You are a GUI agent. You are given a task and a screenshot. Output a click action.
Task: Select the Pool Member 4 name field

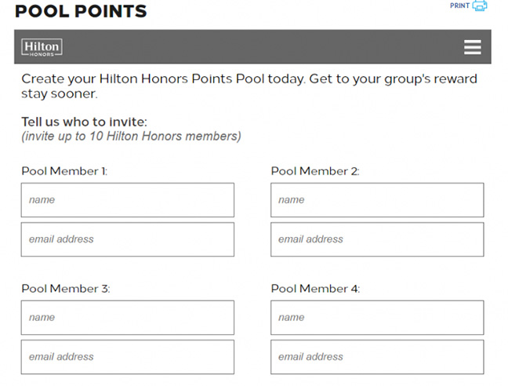pyautogui.click(x=377, y=318)
